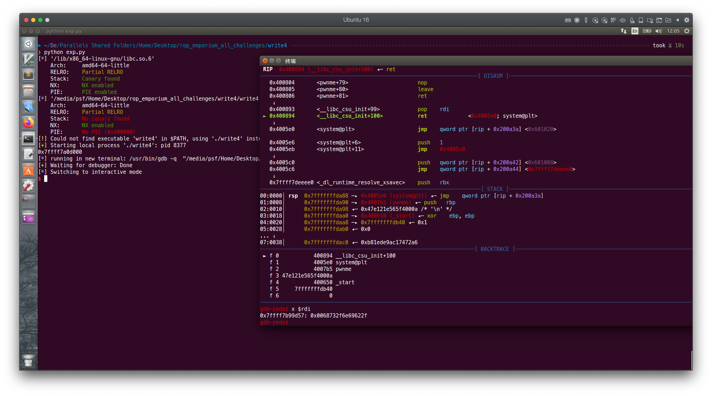Open Ubuntu Software from the dock
Image resolution: width=712 pixels, height=396 pixels.
[x=28, y=170]
